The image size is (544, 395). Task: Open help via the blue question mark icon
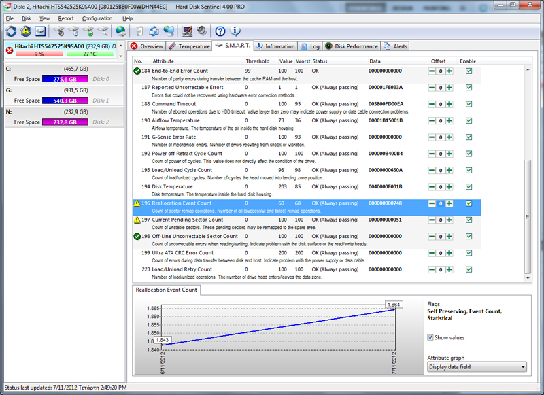220,31
